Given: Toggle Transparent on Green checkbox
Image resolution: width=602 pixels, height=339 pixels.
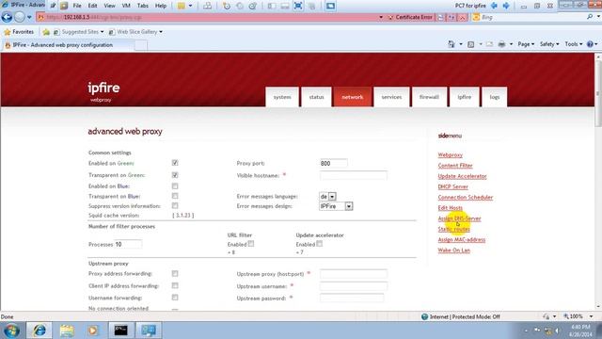Looking at the screenshot, I should pos(175,175).
